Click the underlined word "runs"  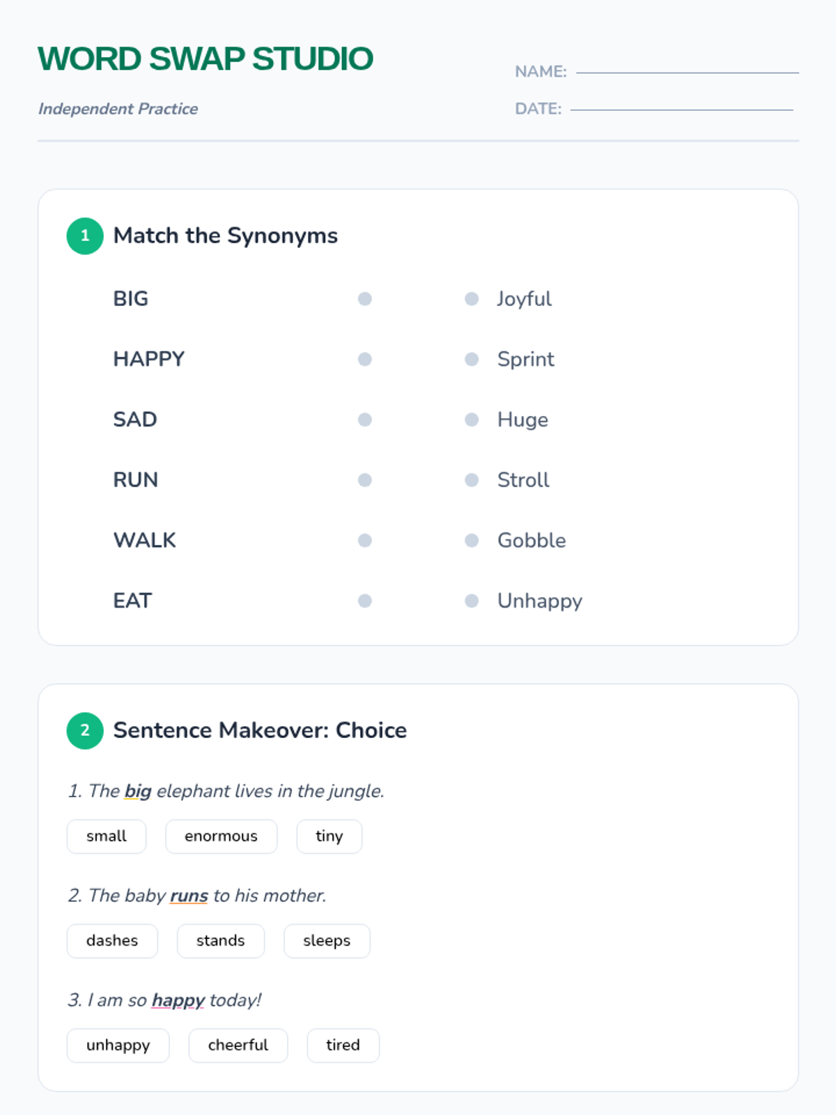(189, 895)
